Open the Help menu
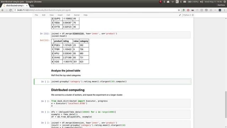This screenshot has width=227, height=128. pyautogui.click(x=85, y=15)
